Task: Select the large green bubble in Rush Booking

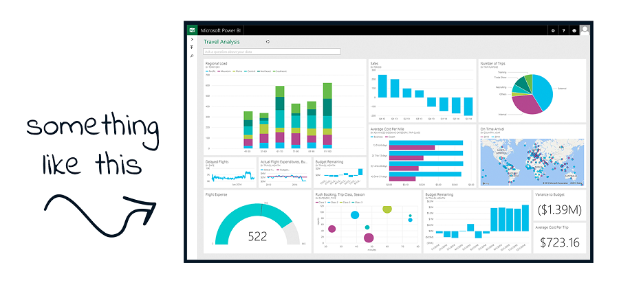Action: point(387,209)
